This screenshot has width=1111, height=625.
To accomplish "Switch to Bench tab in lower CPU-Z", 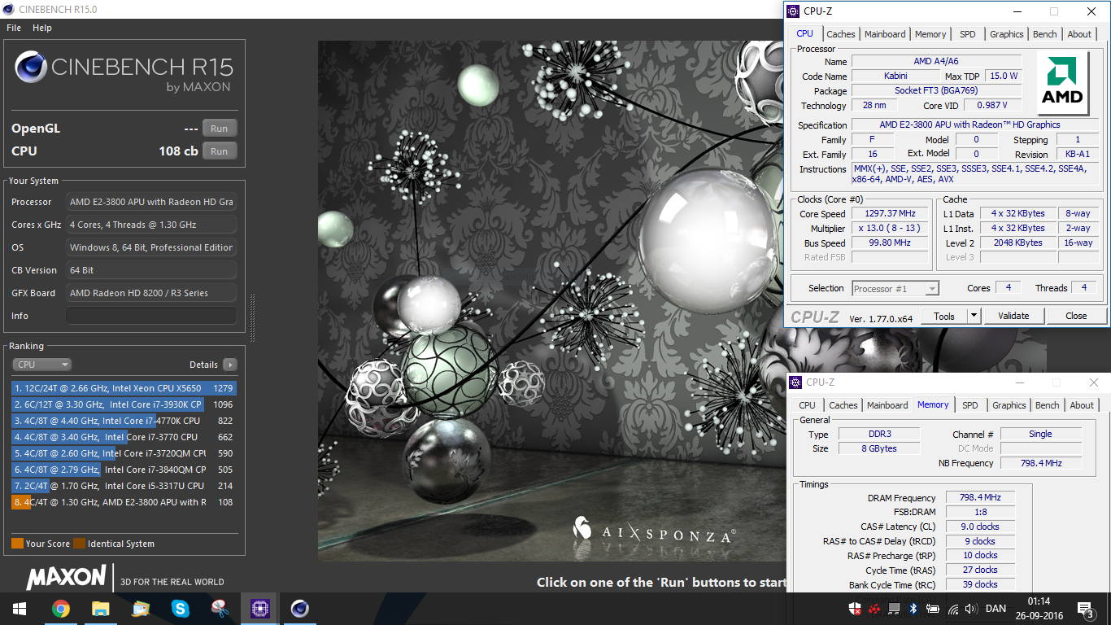I will coord(1048,405).
